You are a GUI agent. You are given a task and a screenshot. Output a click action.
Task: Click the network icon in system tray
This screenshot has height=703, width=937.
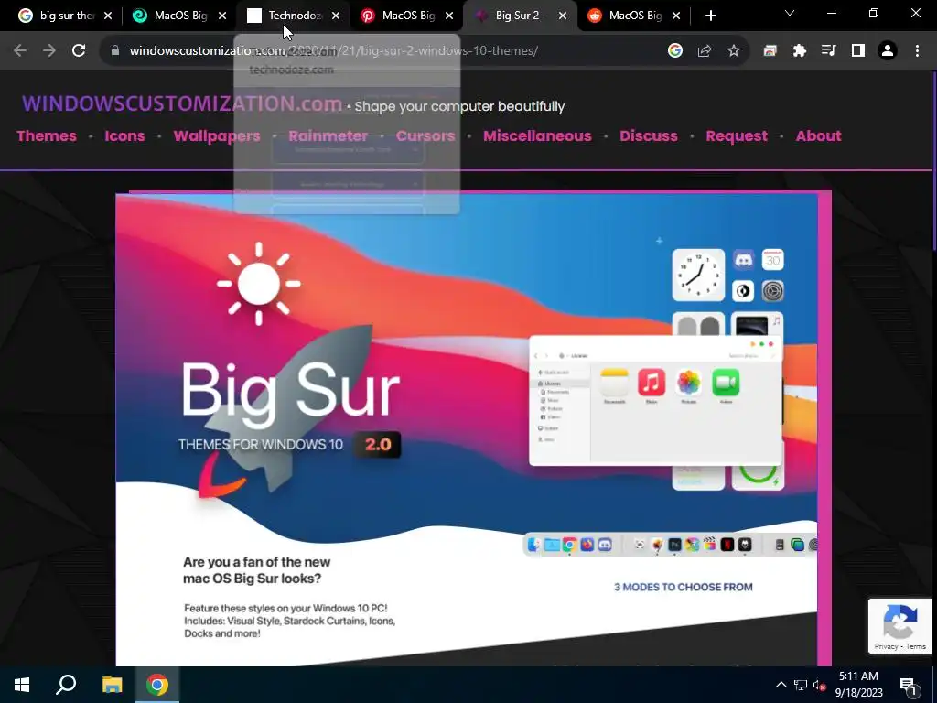pos(801,685)
